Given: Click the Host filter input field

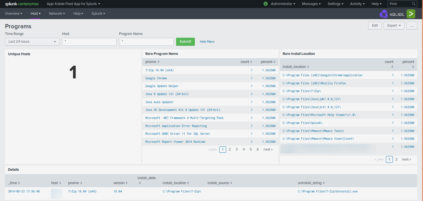Looking at the screenshot, I should pyautogui.click(x=89, y=42).
